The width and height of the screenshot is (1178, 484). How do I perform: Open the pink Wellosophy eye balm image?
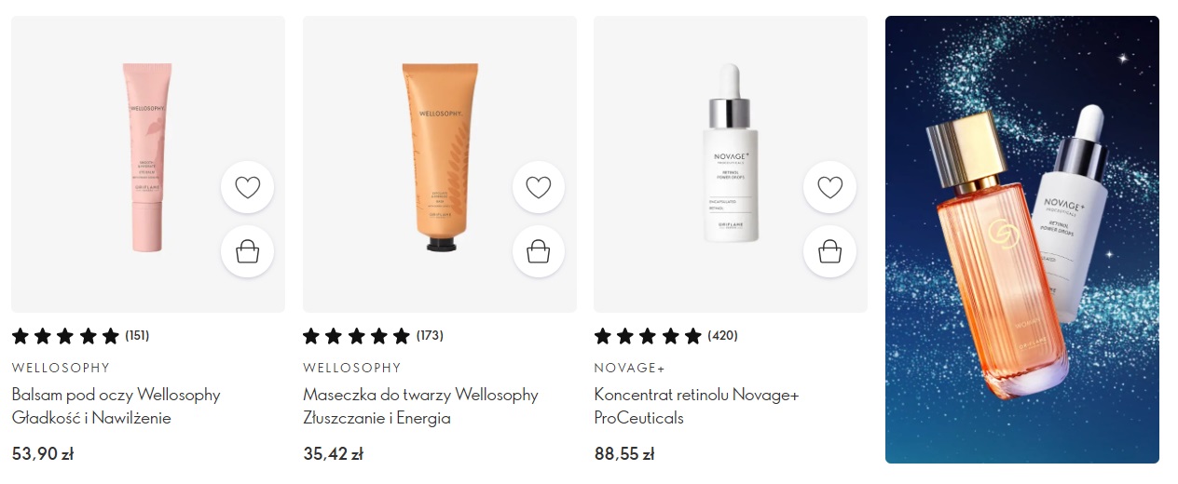tap(147, 158)
